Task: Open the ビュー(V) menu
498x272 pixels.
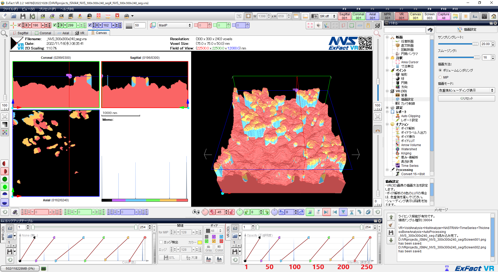Action: point(28,9)
